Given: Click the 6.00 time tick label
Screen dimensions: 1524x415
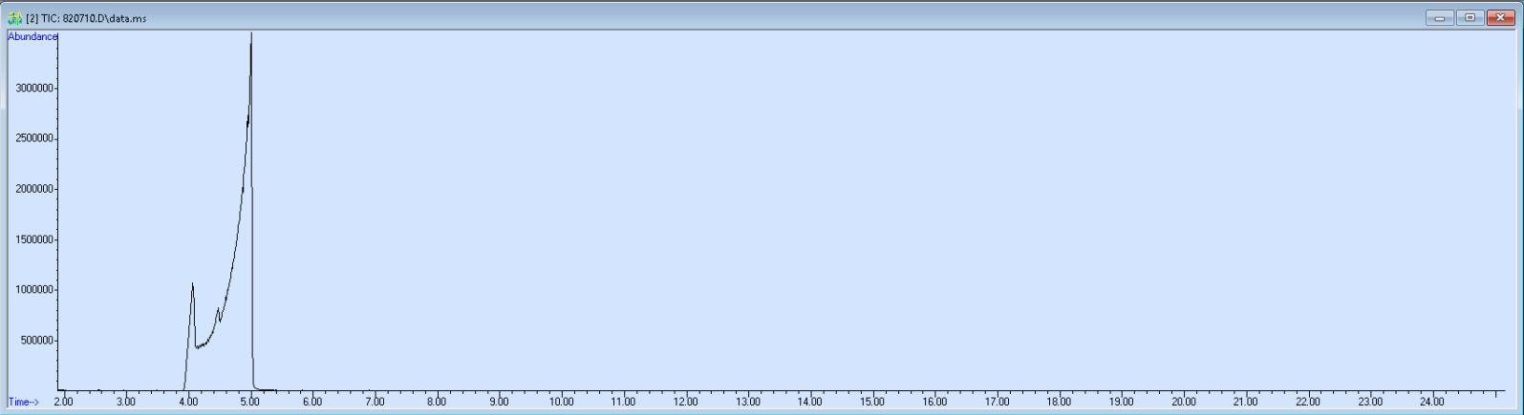Looking at the screenshot, I should 312,402.
